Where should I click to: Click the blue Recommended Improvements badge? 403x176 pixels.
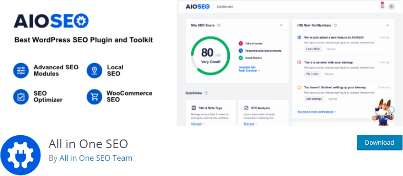coord(241,51)
